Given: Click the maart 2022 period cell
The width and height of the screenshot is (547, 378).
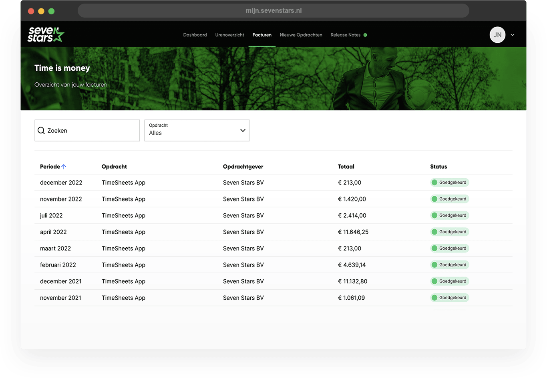Looking at the screenshot, I should [x=55, y=249].
